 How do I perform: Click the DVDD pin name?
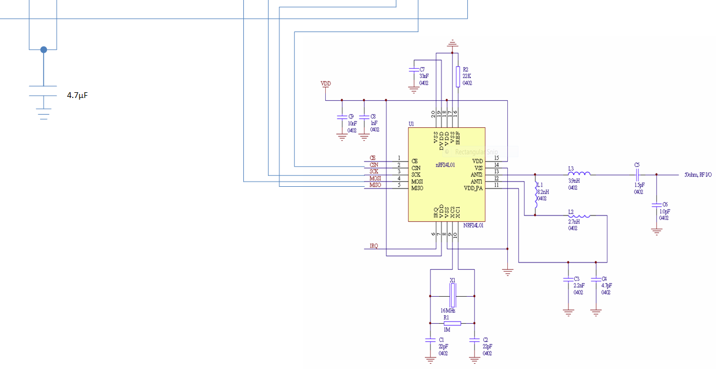[441, 140]
